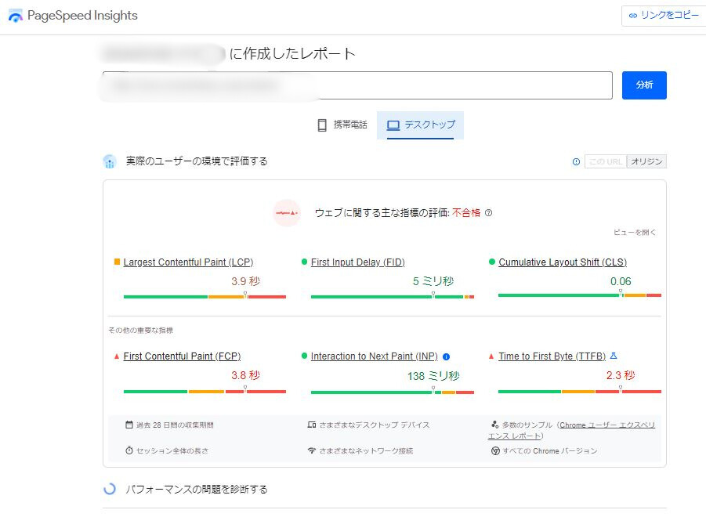Click the loading spinner beside パフォーマンスの問題を診断する

pos(110,489)
